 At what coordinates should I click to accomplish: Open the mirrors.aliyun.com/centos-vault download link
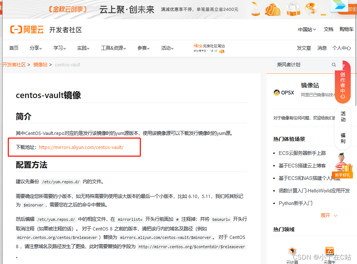(81, 147)
